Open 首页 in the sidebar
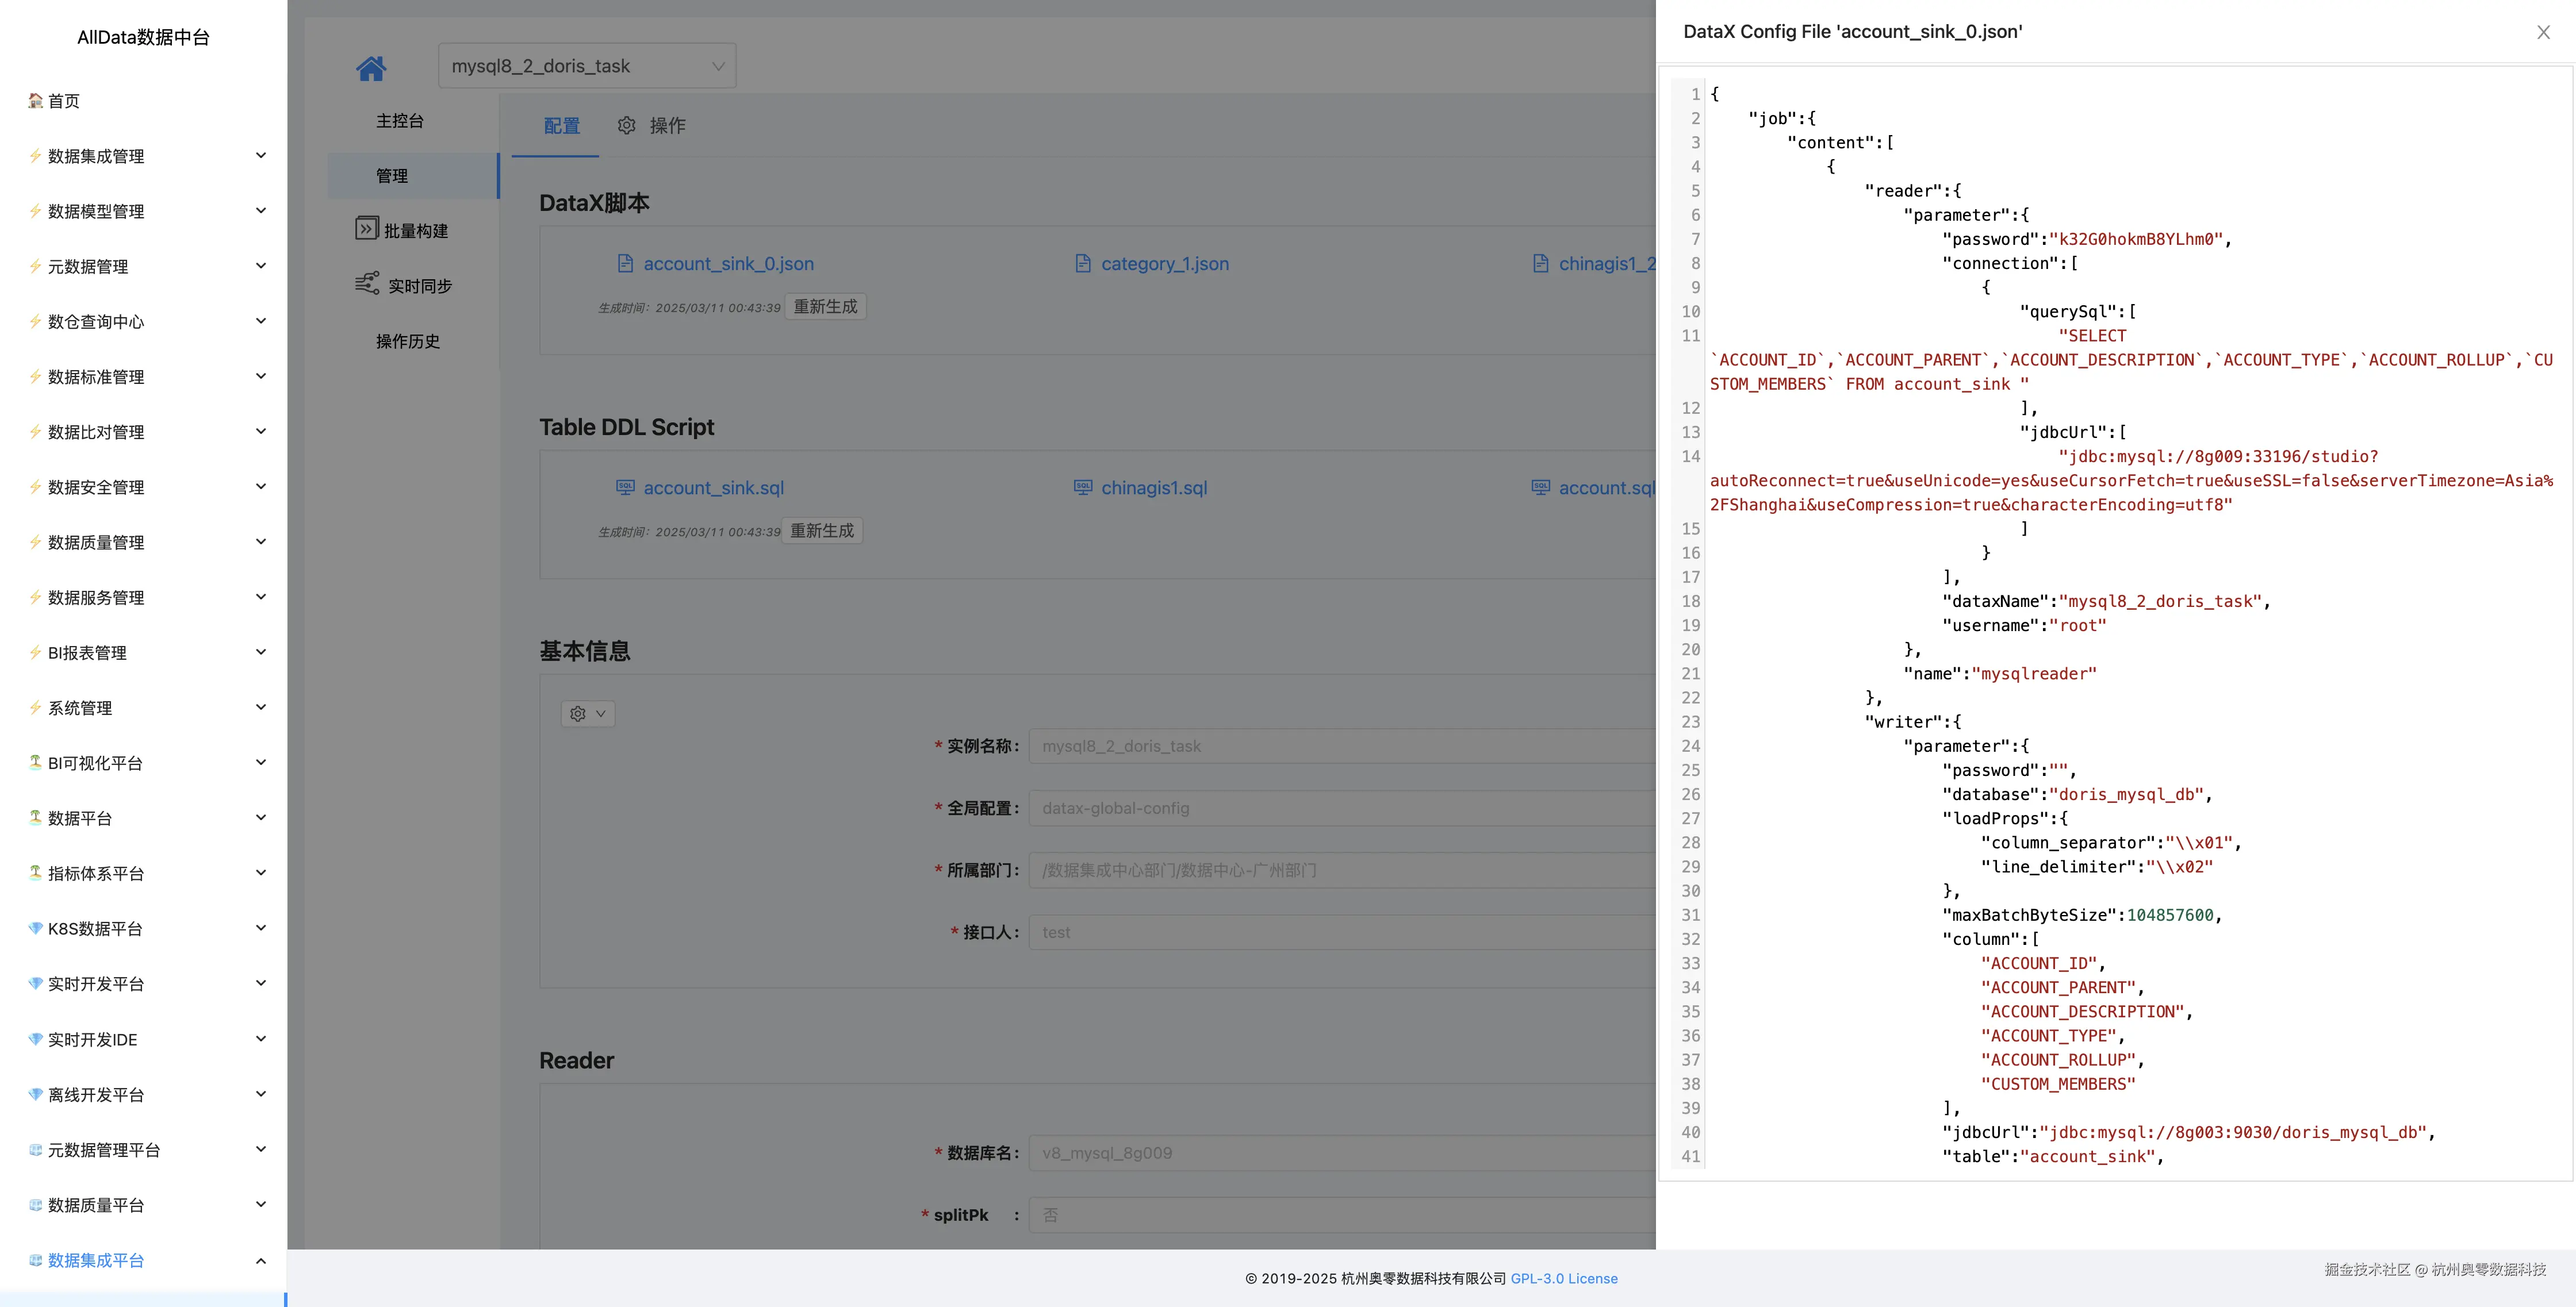Viewport: 2576px width, 1307px height. pyautogui.click(x=63, y=101)
